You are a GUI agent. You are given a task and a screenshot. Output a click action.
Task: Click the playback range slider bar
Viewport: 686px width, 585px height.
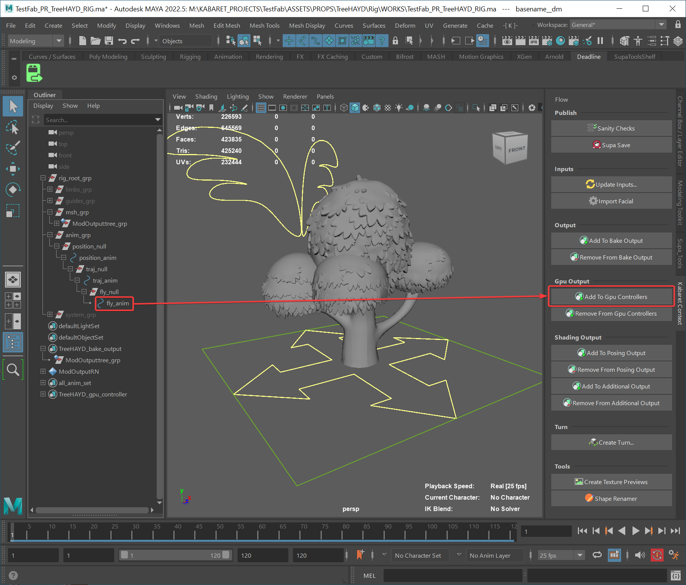coord(175,555)
